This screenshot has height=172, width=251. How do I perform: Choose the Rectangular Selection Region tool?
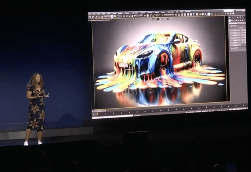click(118, 16)
